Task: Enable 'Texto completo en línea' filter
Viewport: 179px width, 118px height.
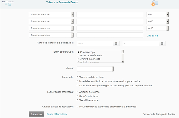Action: 77,77
